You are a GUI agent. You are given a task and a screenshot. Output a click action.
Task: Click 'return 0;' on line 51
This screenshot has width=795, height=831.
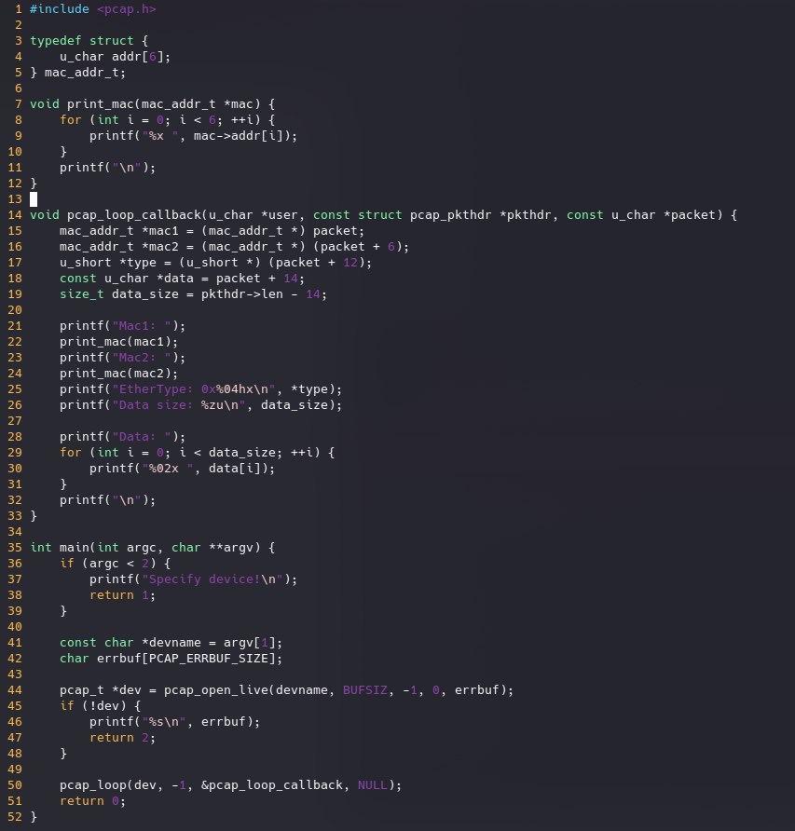[93, 801]
